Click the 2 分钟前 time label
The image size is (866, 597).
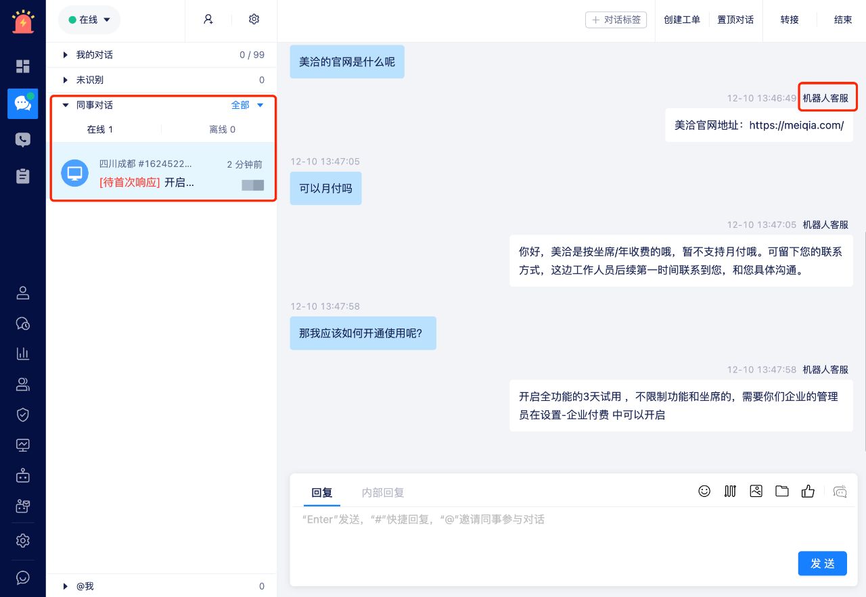245,164
